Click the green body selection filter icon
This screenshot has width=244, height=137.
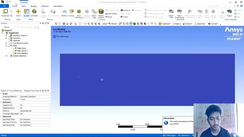[135, 24]
